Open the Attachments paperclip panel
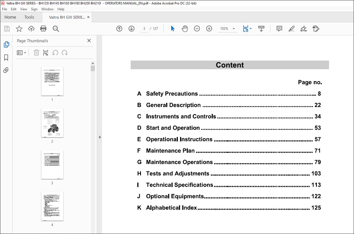Screen dimensions: 354x234 (6, 70)
